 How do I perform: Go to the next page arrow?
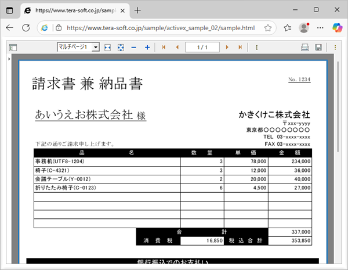coord(227,47)
